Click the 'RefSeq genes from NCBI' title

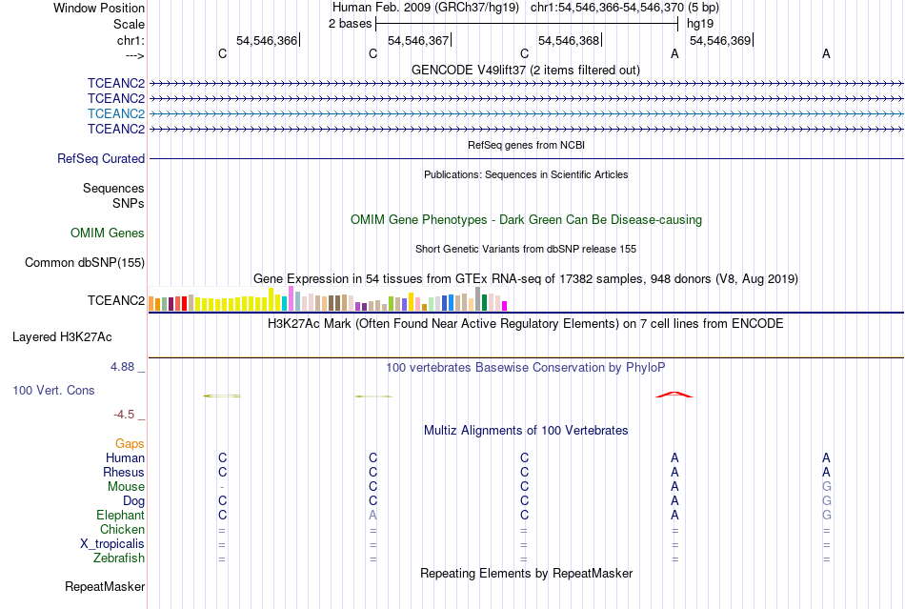pyautogui.click(x=527, y=146)
